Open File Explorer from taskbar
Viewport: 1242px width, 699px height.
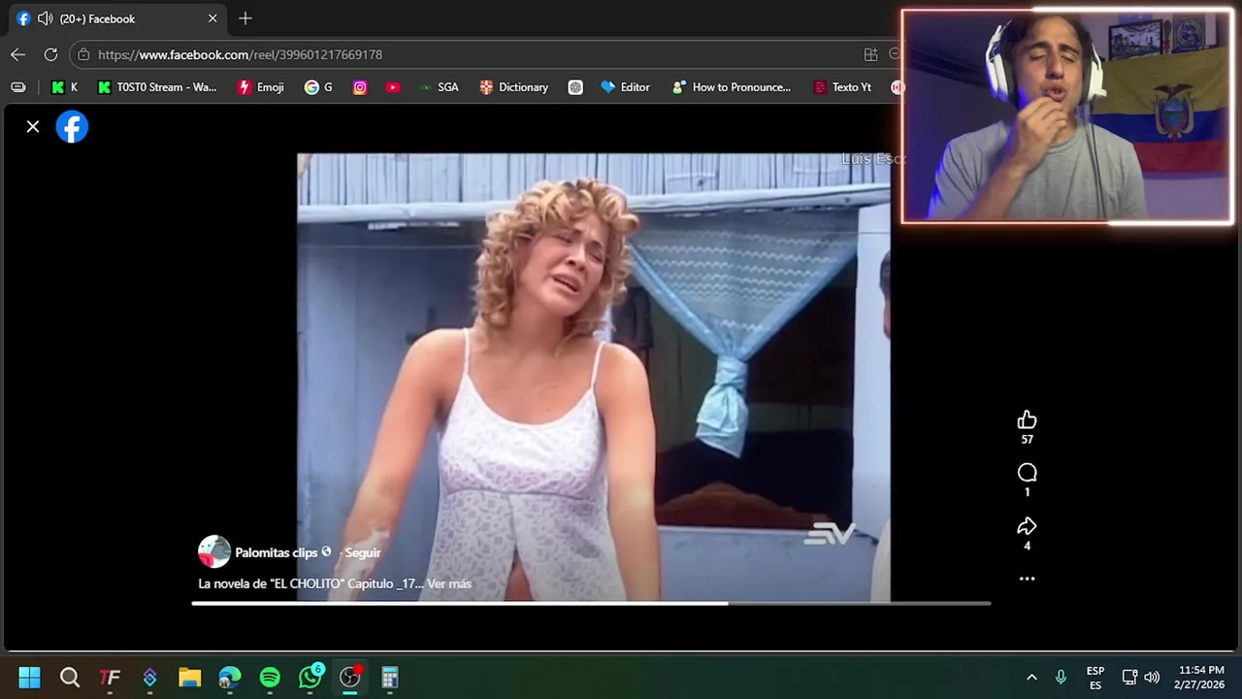(x=189, y=677)
